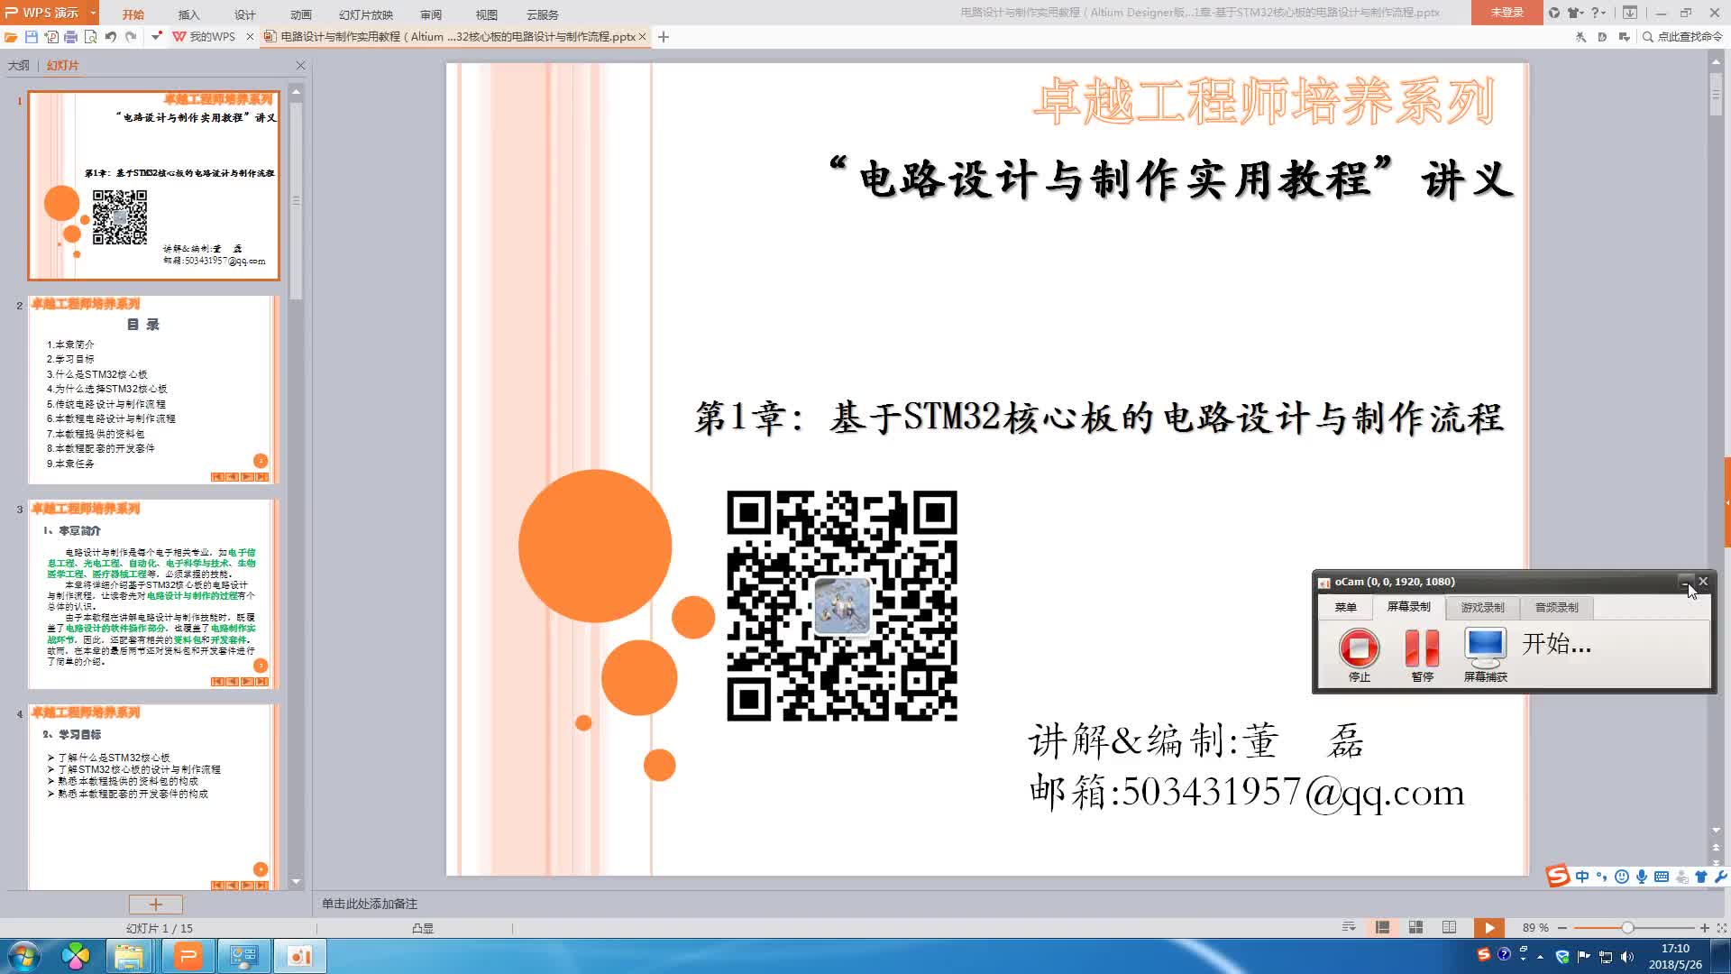The height and width of the screenshot is (974, 1731).
Task: Click the oCam 屏幕捕获 capture button
Action: [x=1485, y=655]
